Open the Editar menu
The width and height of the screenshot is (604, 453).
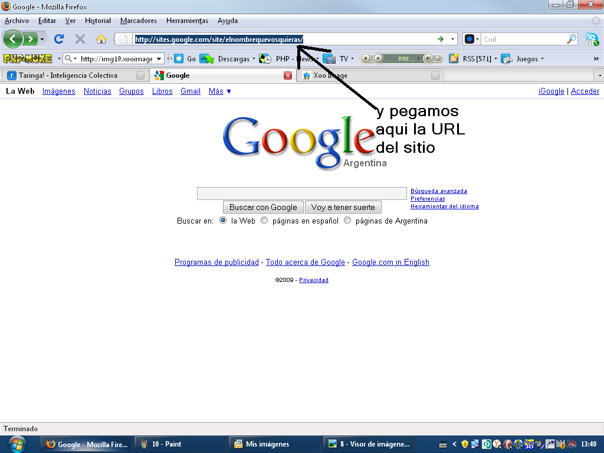point(47,21)
